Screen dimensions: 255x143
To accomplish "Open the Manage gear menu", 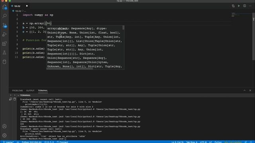I will point(4,135).
